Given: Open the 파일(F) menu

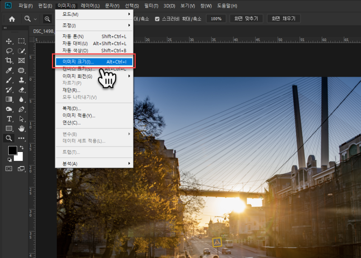Looking at the screenshot, I should click(x=26, y=6).
